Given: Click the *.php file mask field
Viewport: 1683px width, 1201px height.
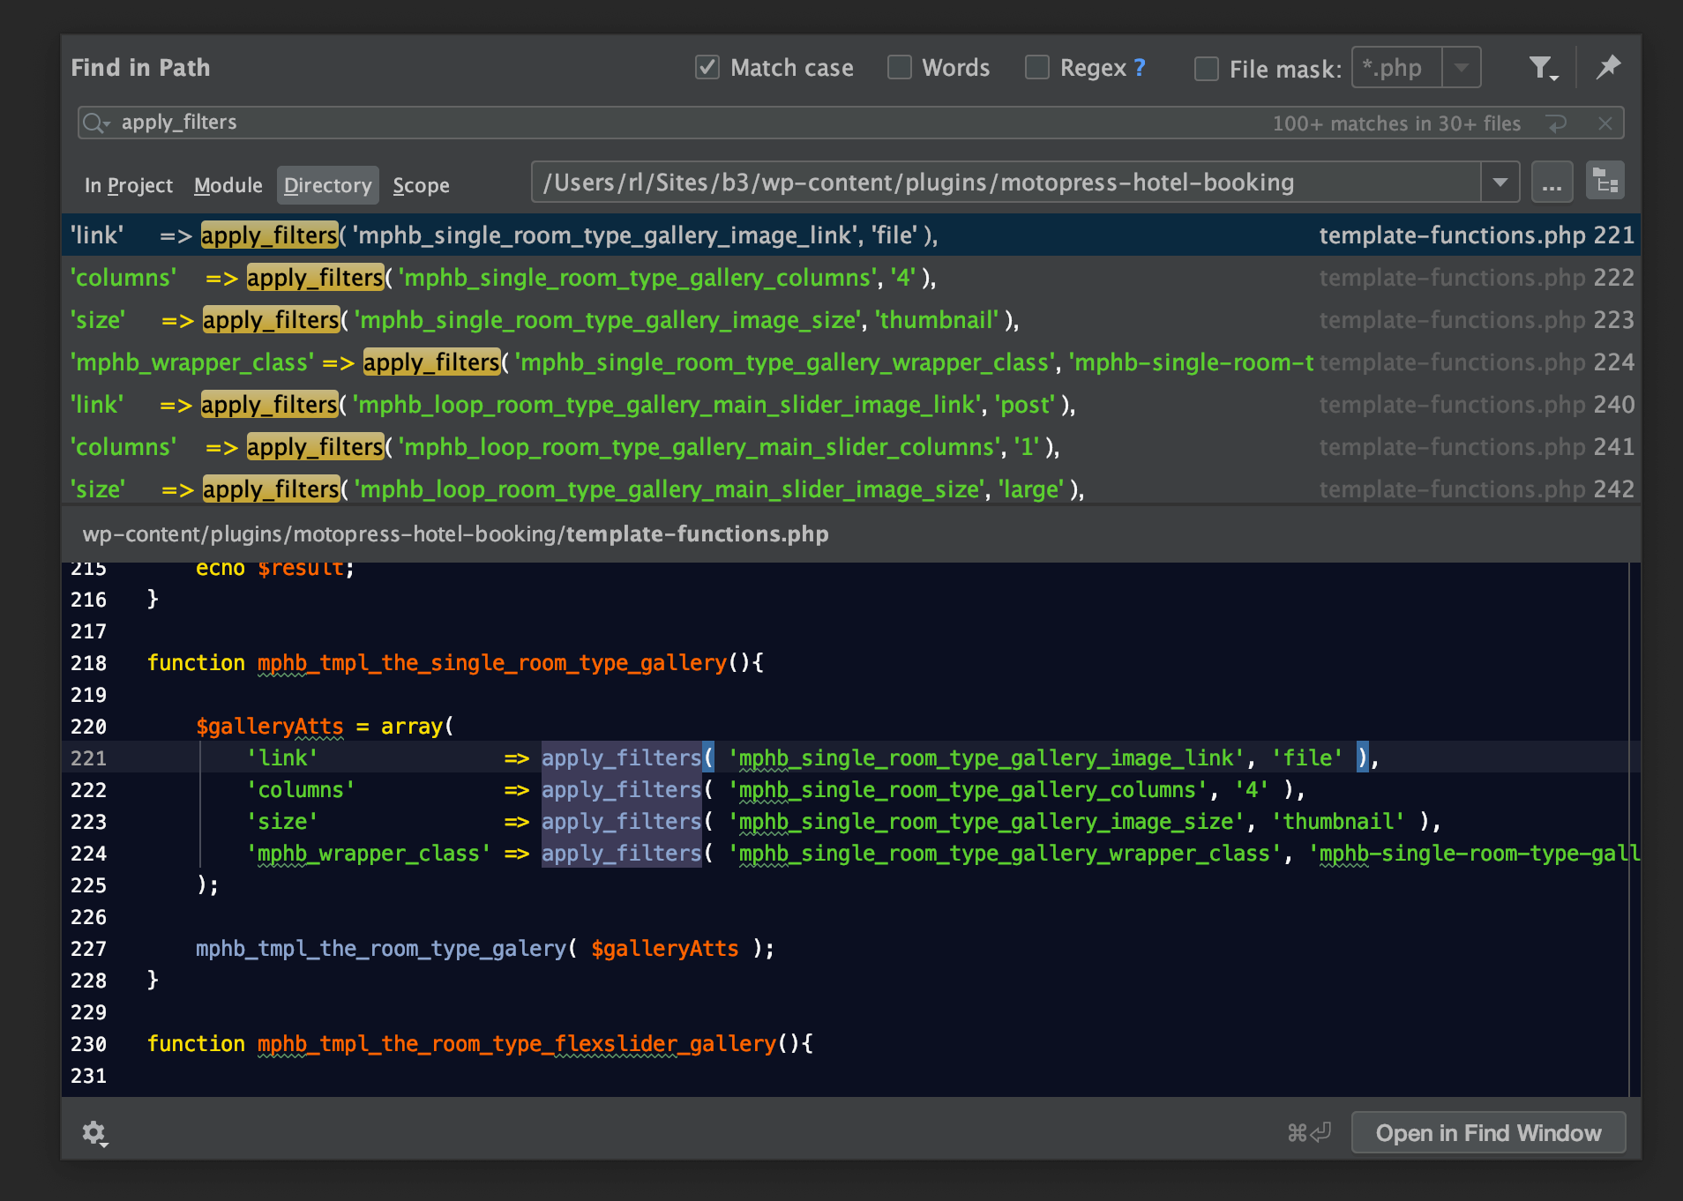Looking at the screenshot, I should [x=1397, y=67].
